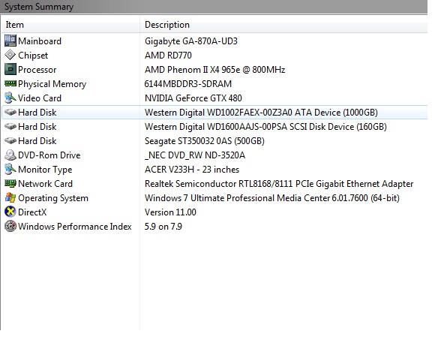
Task: Select the Monitor Type label
Action: point(45,170)
